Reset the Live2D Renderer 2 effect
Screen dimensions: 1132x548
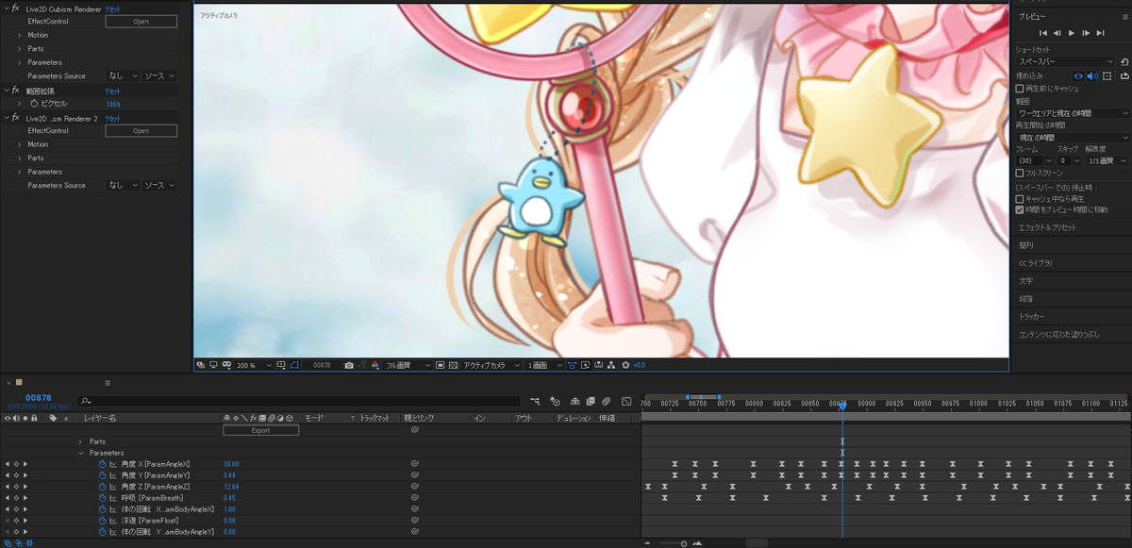112,119
